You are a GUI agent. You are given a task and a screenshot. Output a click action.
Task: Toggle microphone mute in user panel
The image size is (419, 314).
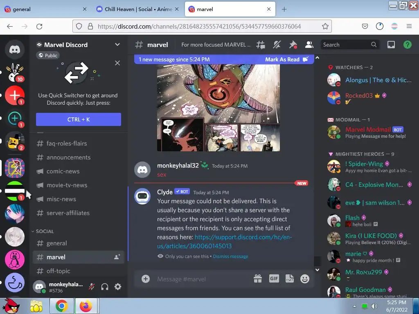(x=92, y=287)
